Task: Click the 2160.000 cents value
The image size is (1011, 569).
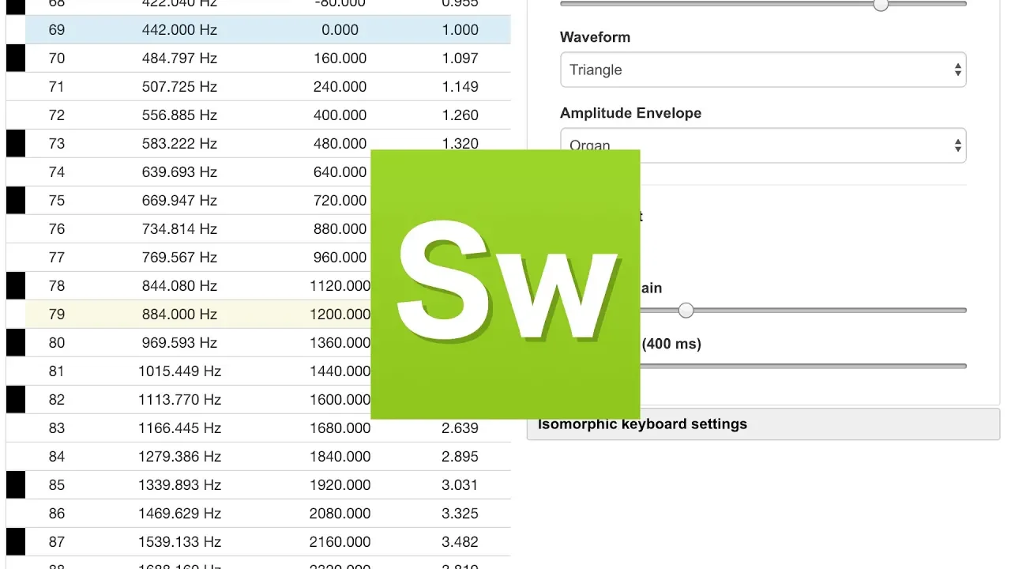Action: click(340, 542)
